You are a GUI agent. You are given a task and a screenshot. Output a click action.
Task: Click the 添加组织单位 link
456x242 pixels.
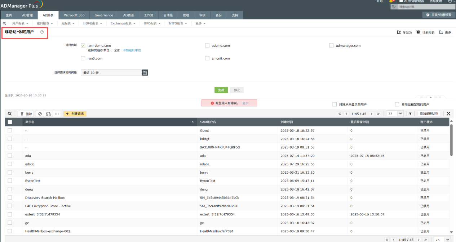[132, 50]
